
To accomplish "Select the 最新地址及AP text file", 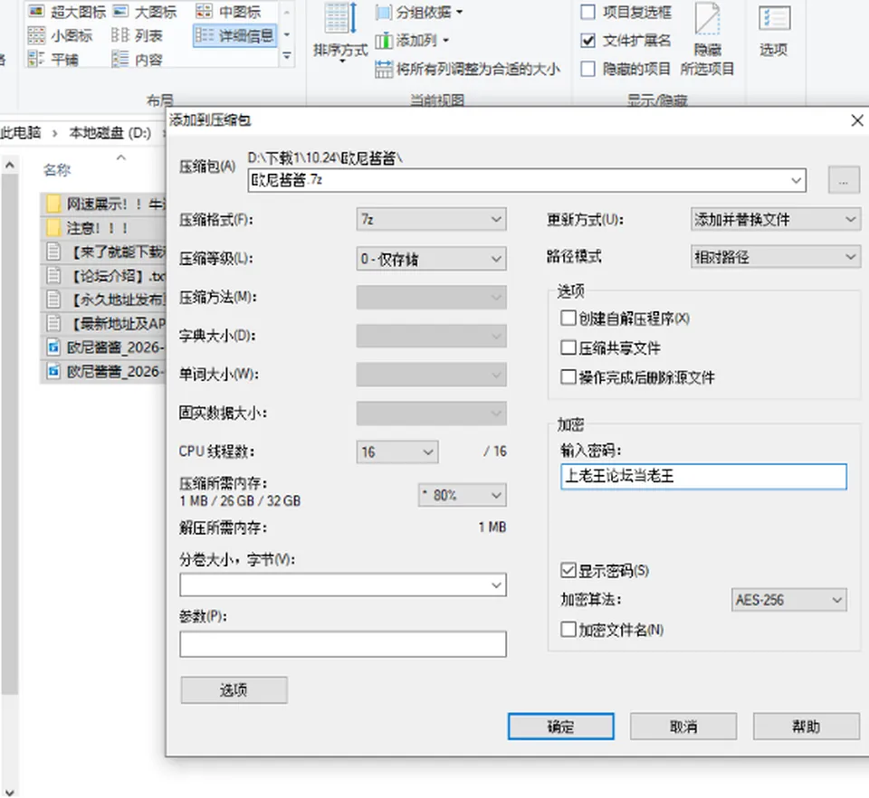I will coord(103,323).
